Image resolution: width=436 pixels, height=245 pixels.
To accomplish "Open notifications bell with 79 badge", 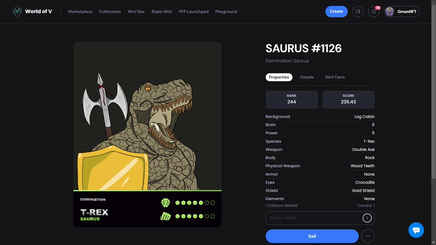I will pos(374,12).
